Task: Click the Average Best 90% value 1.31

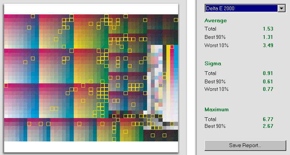Action: coord(268,37)
